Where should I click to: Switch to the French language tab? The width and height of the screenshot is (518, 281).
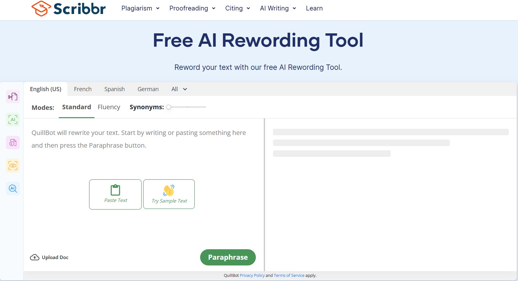pos(83,89)
